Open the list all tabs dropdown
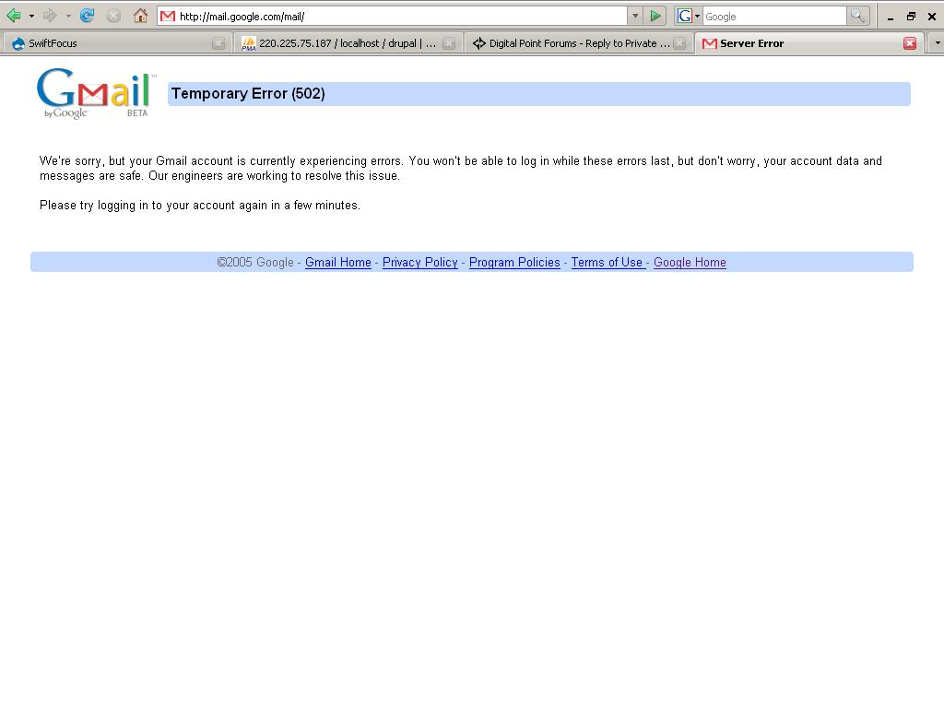The height and width of the screenshot is (708, 944). [x=937, y=43]
